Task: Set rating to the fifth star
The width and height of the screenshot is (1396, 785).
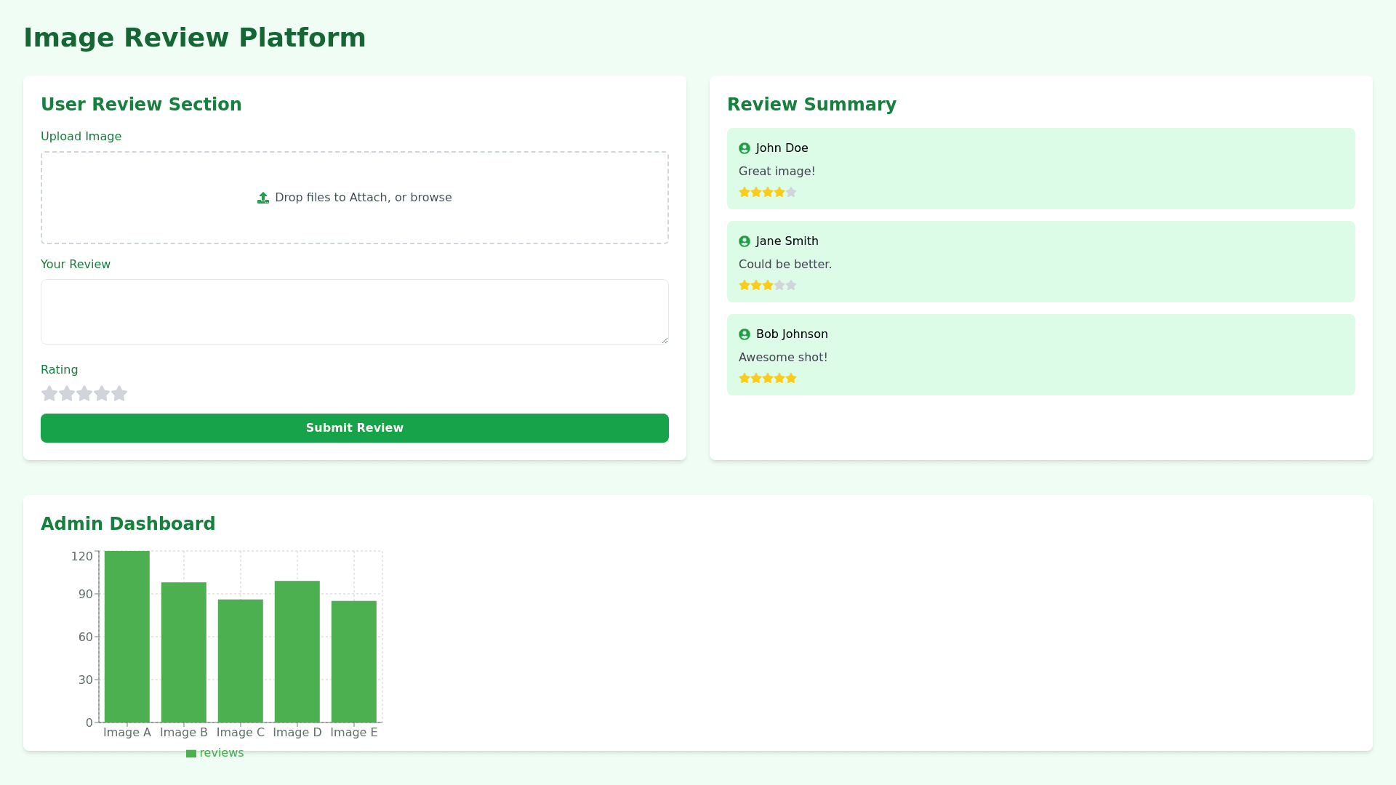Action: click(119, 393)
